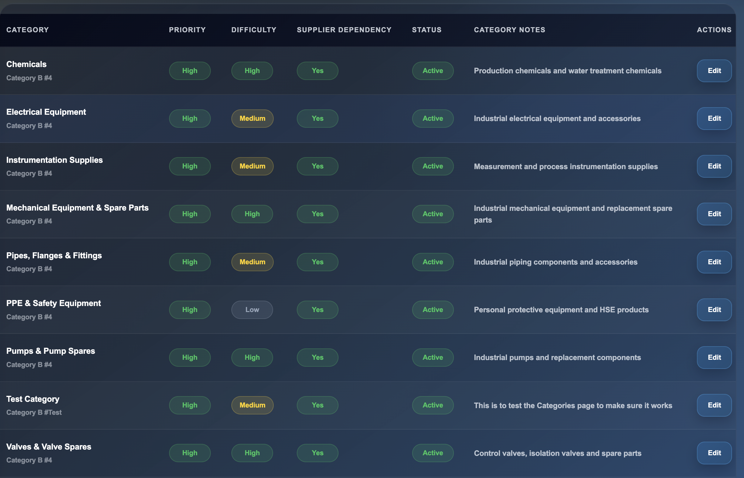Click the Priority column header
This screenshot has width=744, height=478.
(x=187, y=30)
